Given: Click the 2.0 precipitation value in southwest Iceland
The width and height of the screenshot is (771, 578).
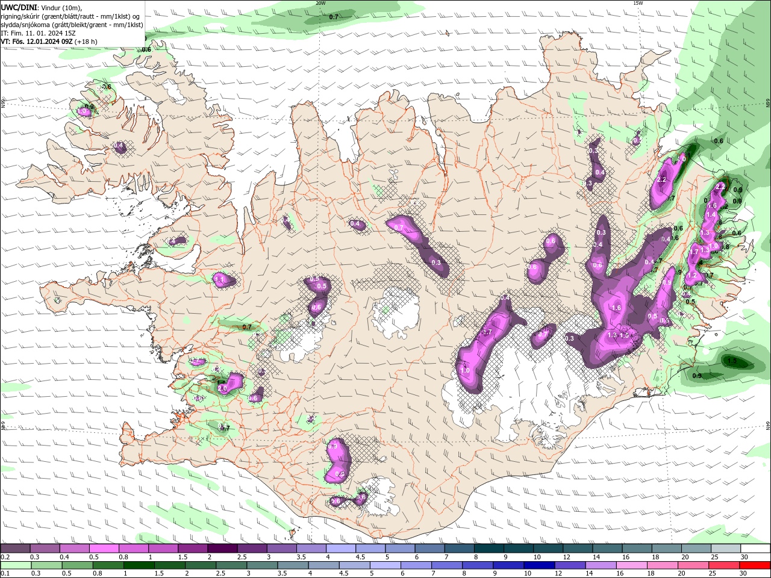Looking at the screenshot, I should pos(222,389).
